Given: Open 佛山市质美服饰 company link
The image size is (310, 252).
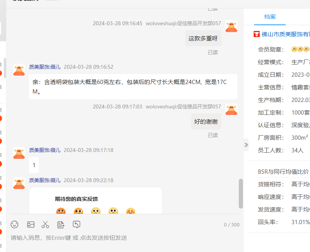Looking at the screenshot, I should (286, 34).
